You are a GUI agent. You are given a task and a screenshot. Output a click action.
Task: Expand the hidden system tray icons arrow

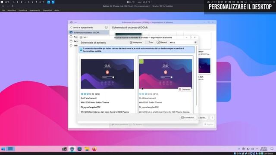click(x=257, y=149)
